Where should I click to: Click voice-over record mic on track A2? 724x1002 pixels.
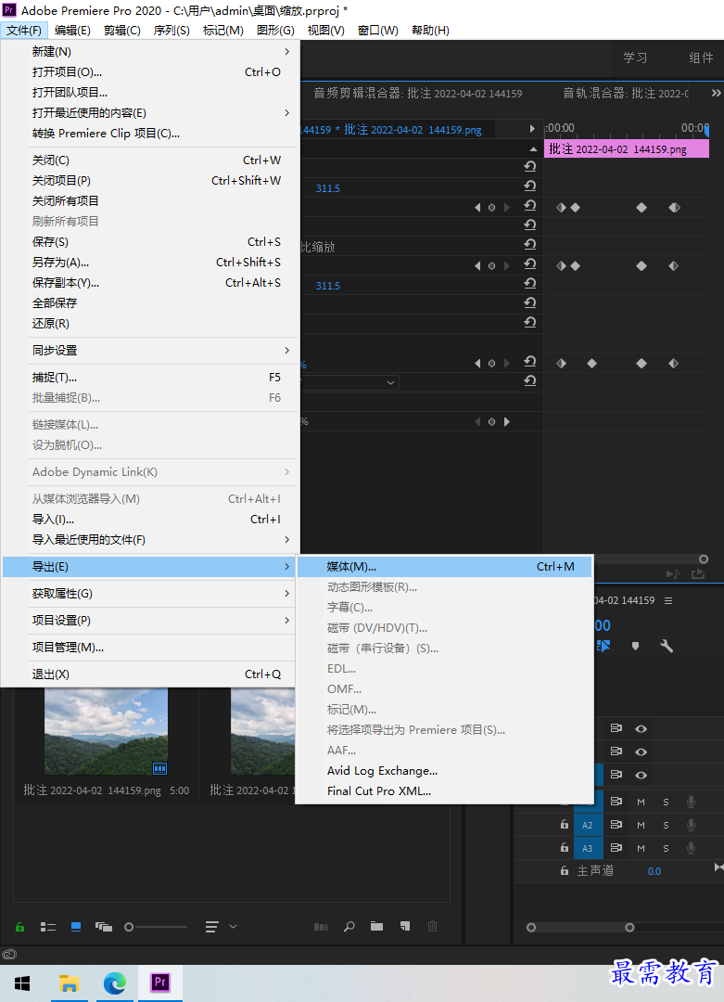[x=691, y=825]
